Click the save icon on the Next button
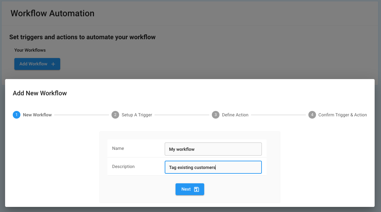 point(197,189)
